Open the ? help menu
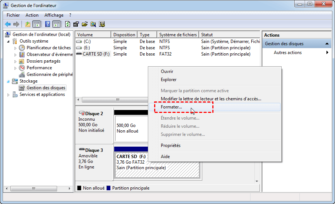The width and height of the screenshot is (335, 204). coord(70,15)
